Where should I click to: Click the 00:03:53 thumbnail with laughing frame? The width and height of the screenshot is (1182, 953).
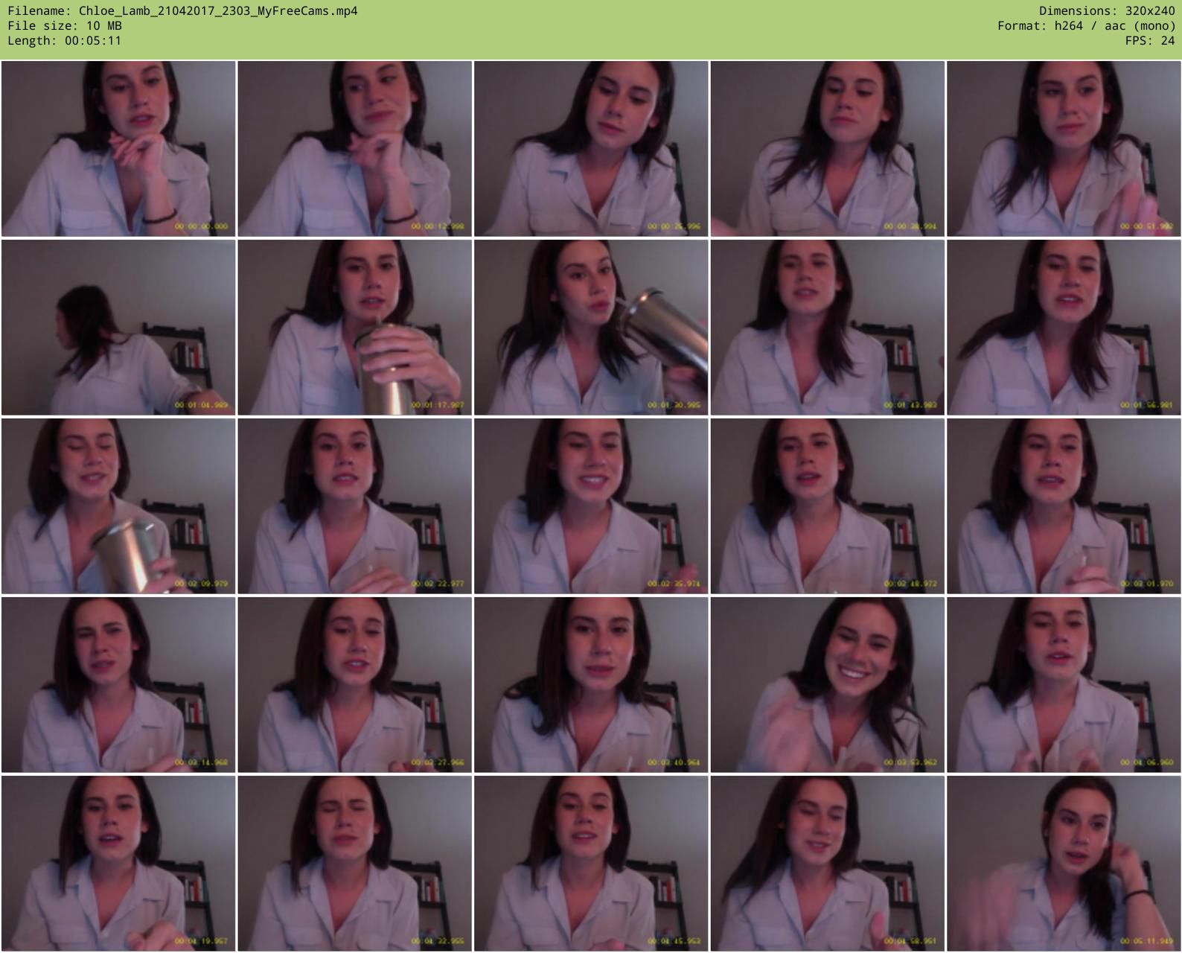pos(828,685)
